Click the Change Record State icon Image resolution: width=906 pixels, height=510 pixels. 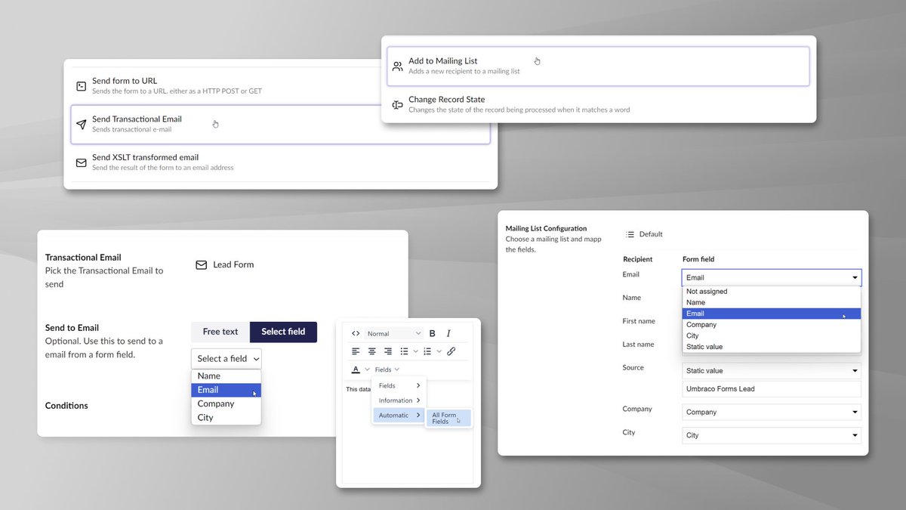[x=397, y=104]
